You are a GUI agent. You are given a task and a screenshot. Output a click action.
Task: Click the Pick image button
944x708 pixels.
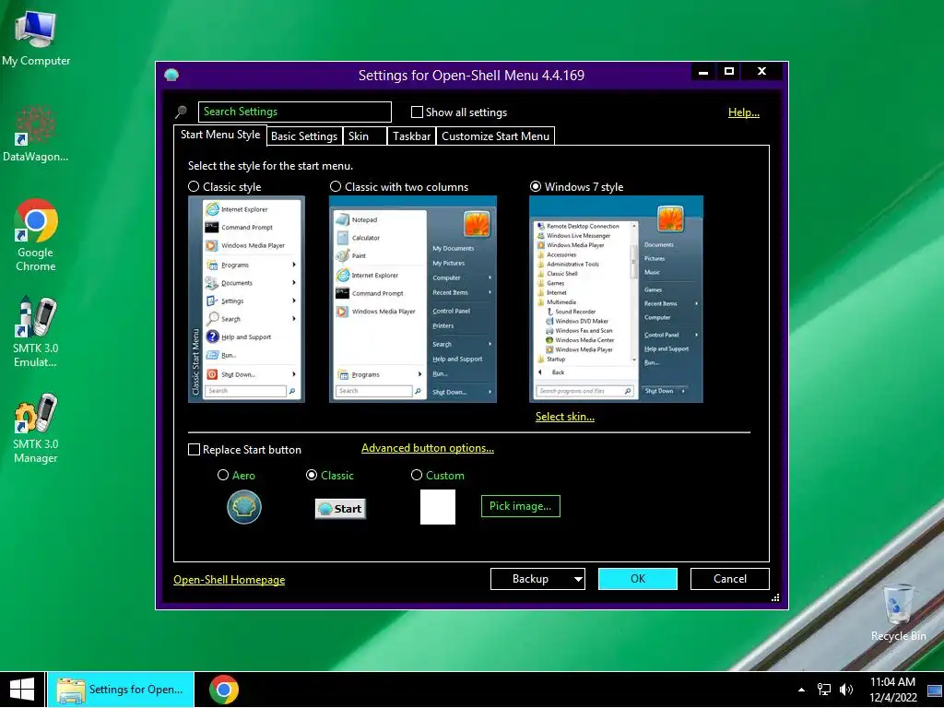(x=520, y=506)
